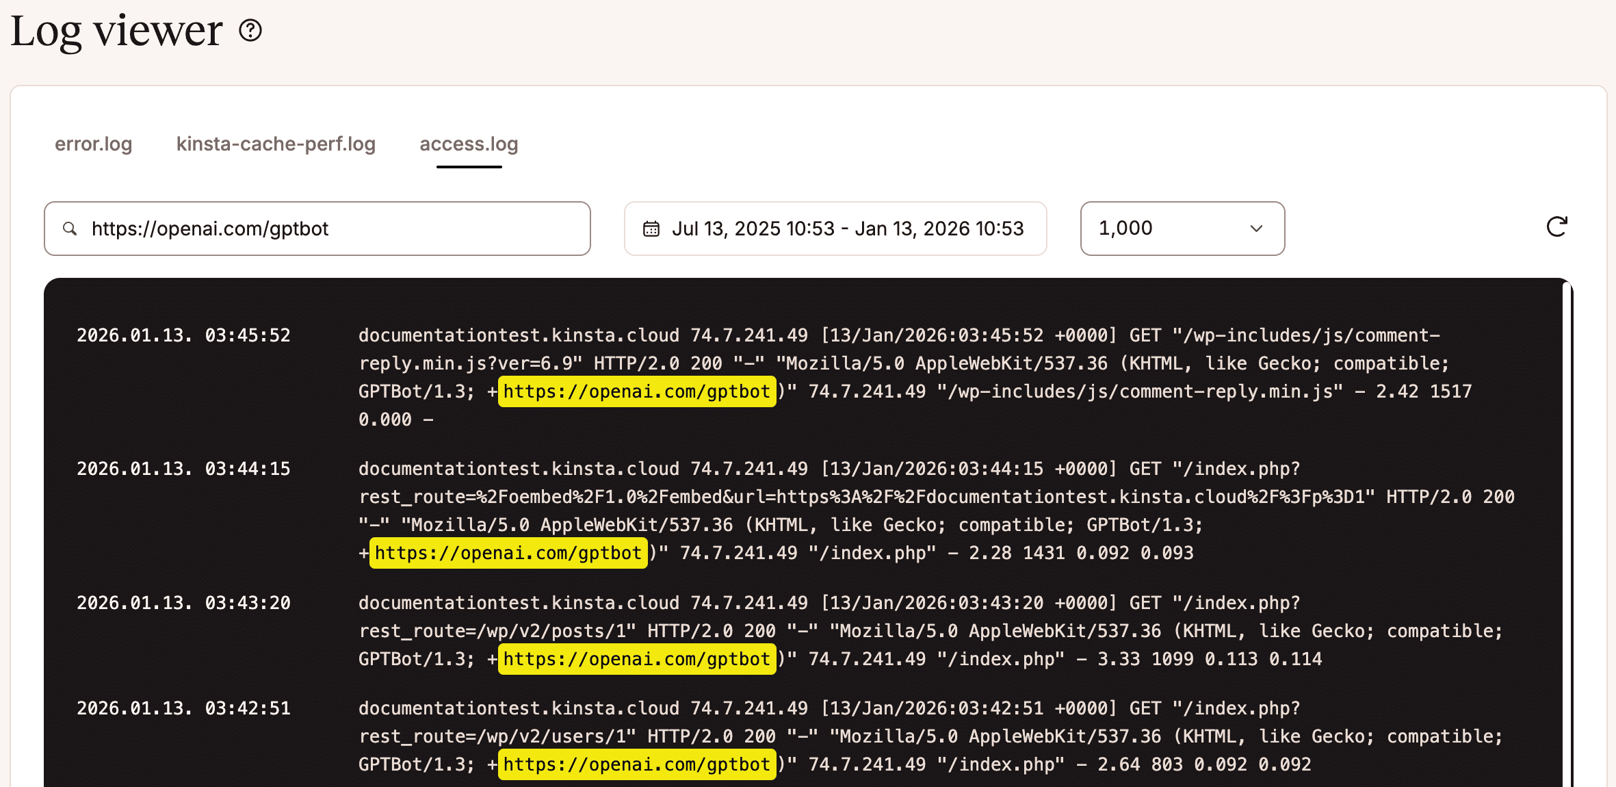Refresh the logs with the reload icon
The image size is (1616, 787).
pyautogui.click(x=1557, y=228)
